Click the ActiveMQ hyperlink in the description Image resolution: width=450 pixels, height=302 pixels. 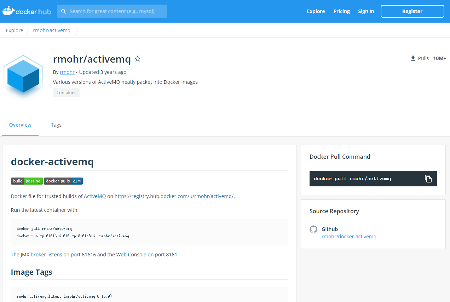point(94,196)
